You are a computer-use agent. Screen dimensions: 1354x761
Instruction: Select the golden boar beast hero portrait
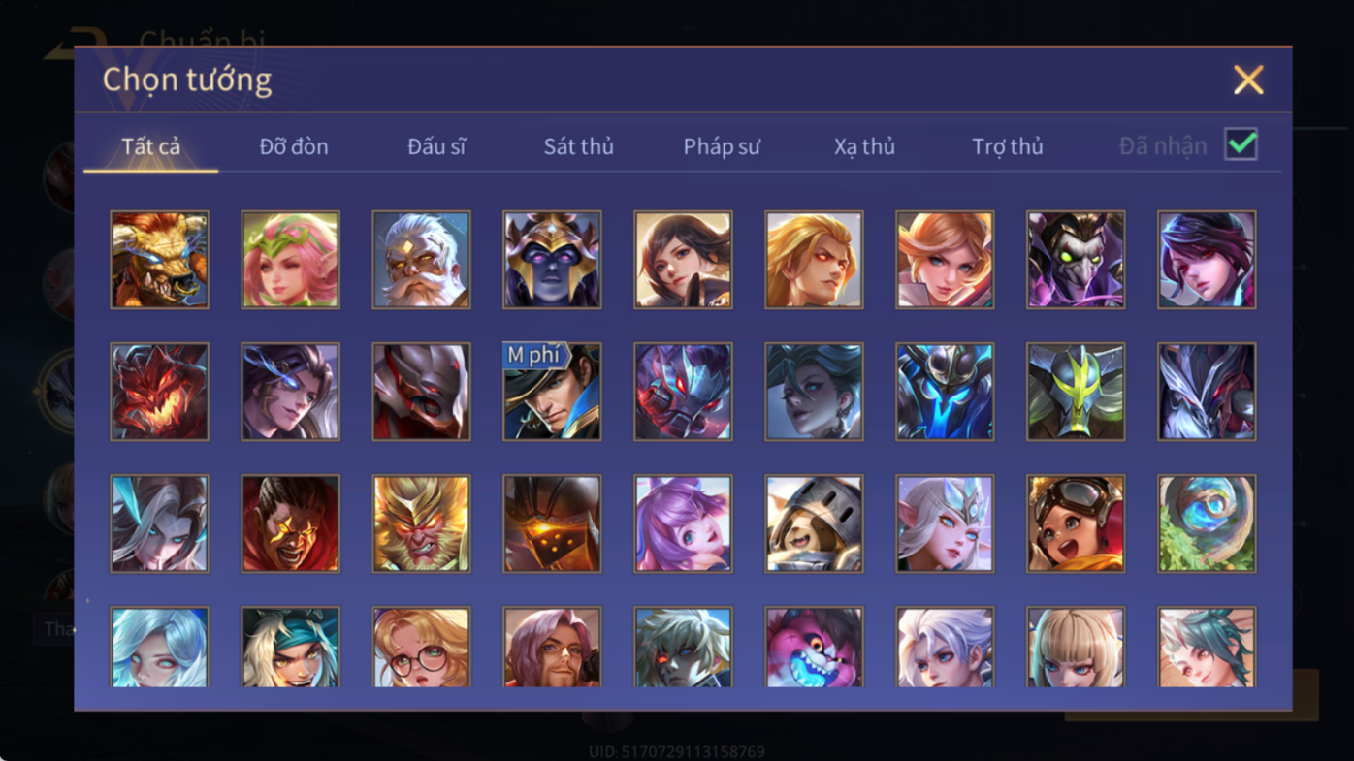pyautogui.click(x=159, y=260)
